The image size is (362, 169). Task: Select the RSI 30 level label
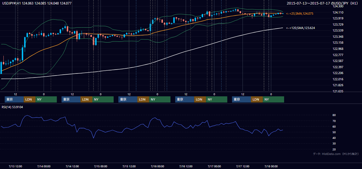coord(334,144)
